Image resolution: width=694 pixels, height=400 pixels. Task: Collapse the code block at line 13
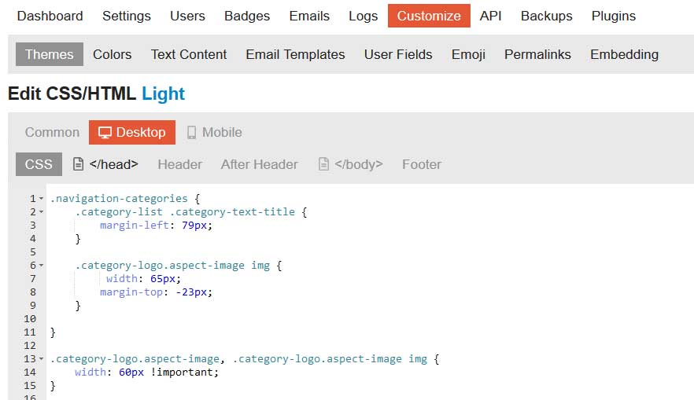pos(41,359)
